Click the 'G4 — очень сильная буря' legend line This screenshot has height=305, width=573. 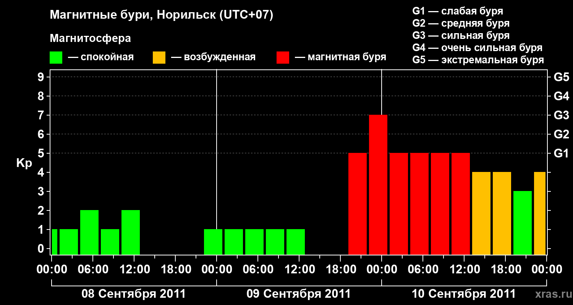[x=477, y=48]
